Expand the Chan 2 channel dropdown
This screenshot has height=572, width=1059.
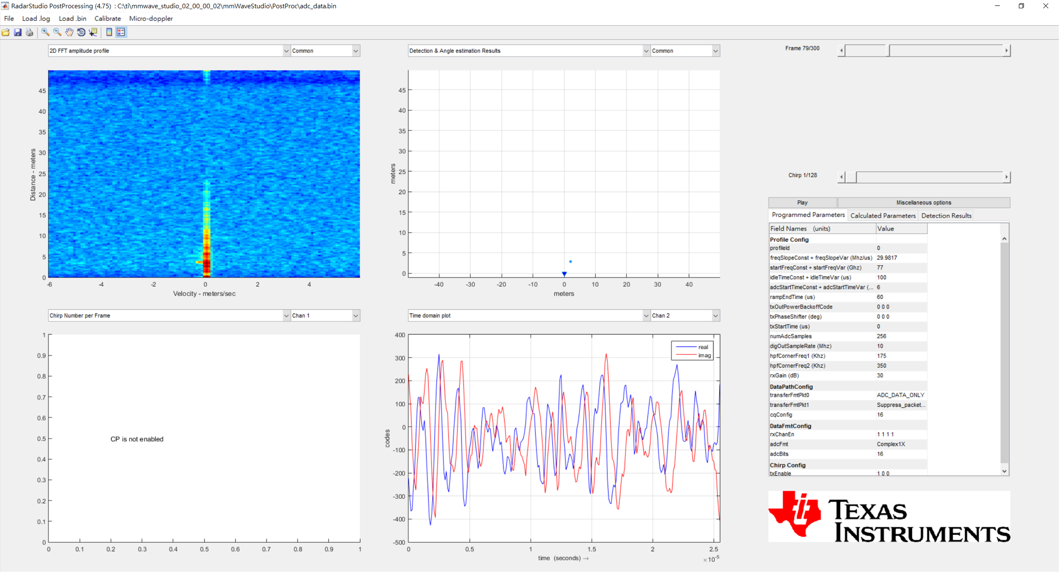point(715,316)
